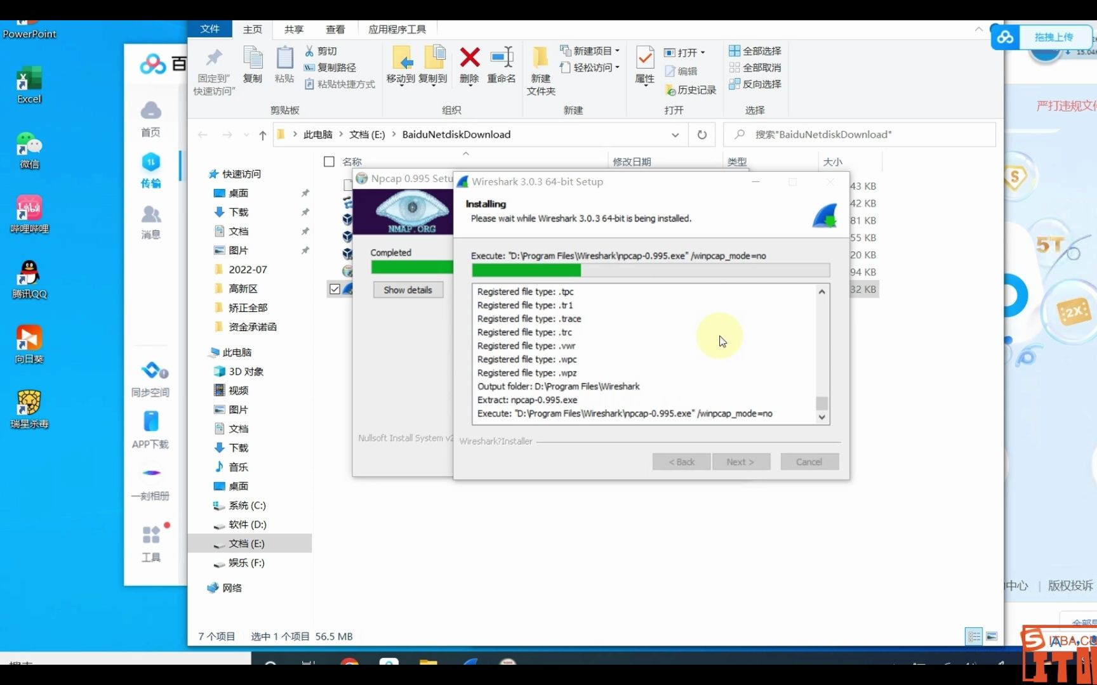Uncheck the selected 56.5 MB file's checkbox

[335, 289]
